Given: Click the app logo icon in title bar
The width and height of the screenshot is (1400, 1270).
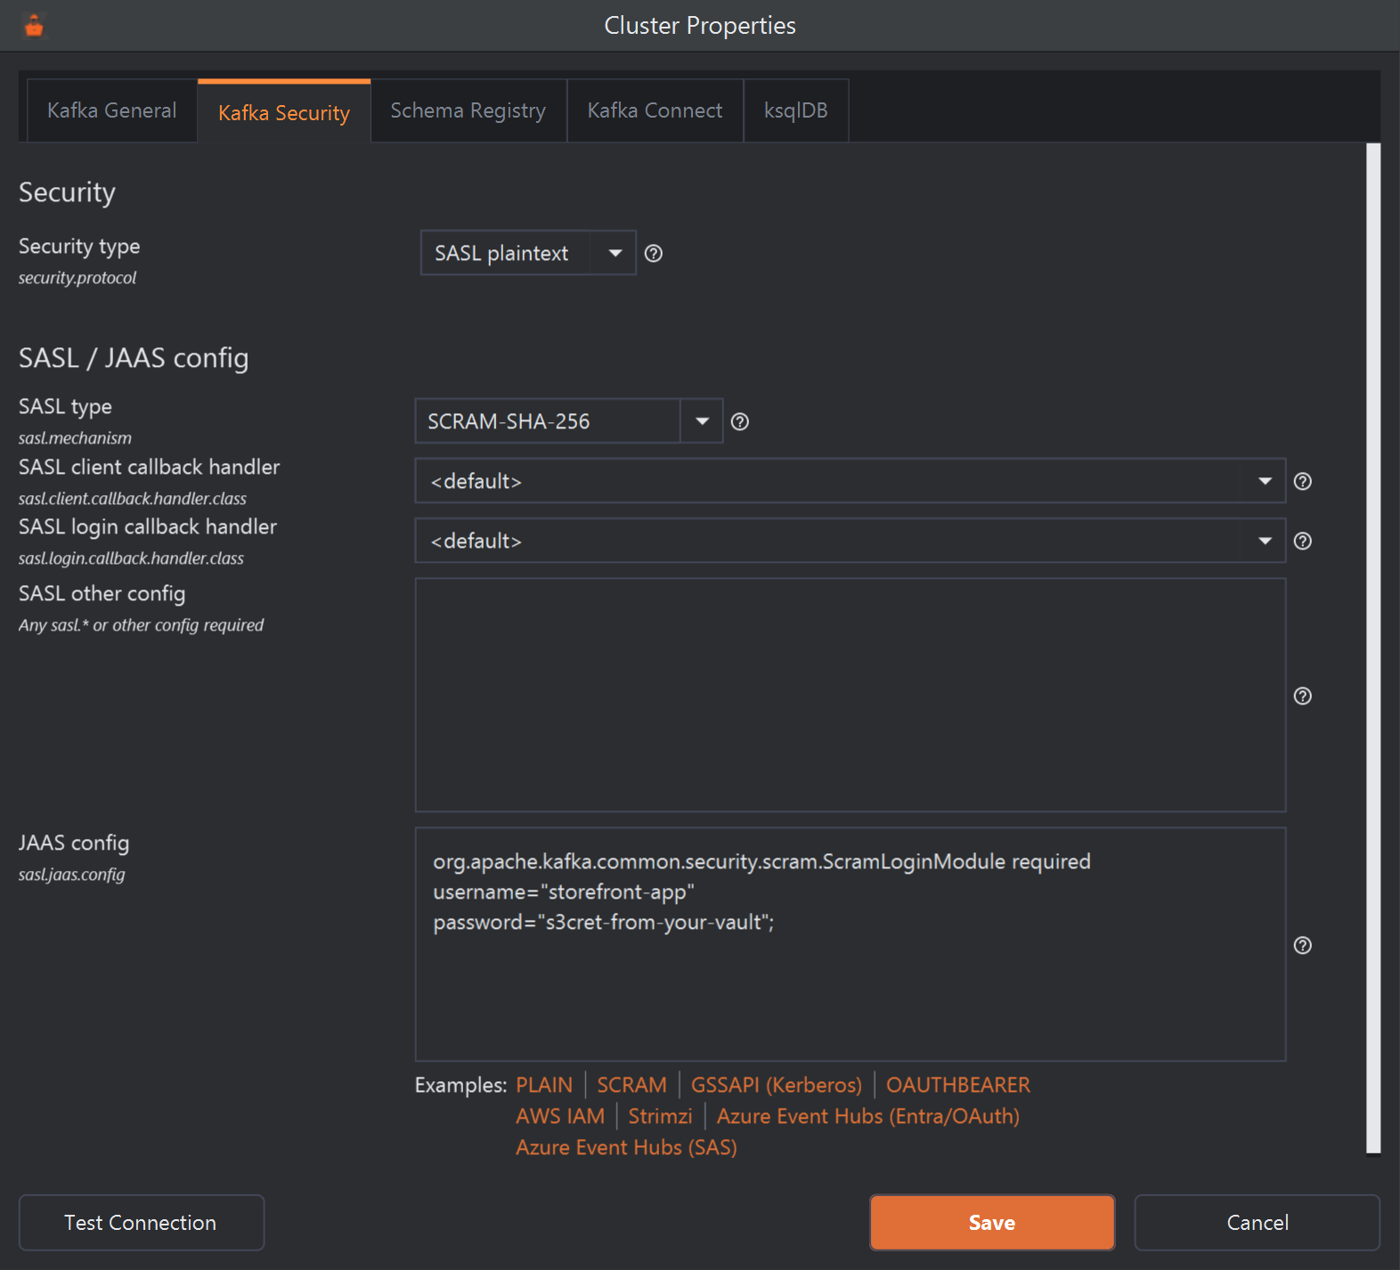Looking at the screenshot, I should [x=34, y=26].
